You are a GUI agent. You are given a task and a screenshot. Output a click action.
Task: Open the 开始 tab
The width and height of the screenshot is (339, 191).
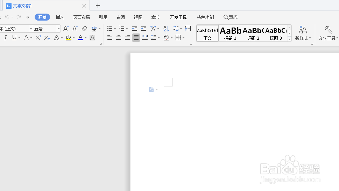click(42, 17)
